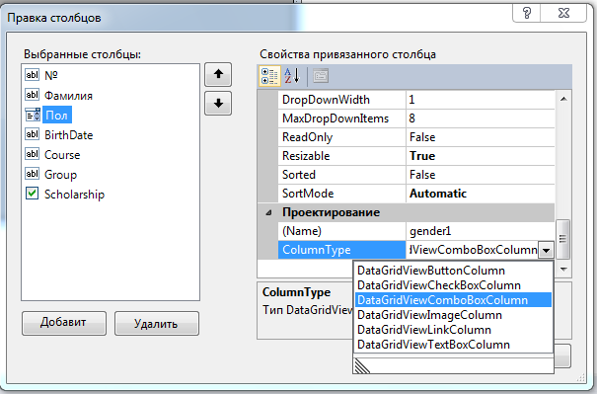Select Course column in list
This screenshot has width=597, height=394.
(62, 155)
